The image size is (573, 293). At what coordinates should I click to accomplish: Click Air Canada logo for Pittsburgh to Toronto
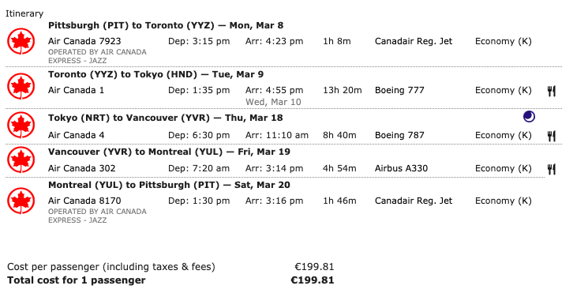[x=21, y=41]
